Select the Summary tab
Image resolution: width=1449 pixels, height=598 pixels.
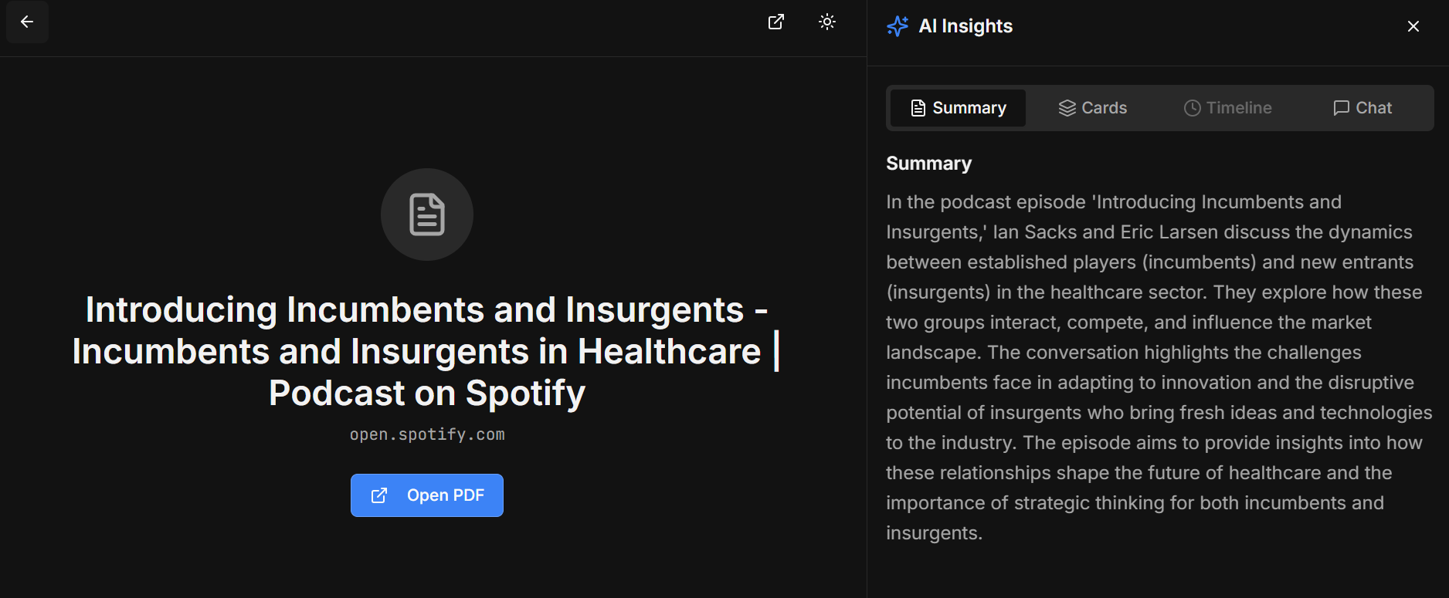click(958, 108)
